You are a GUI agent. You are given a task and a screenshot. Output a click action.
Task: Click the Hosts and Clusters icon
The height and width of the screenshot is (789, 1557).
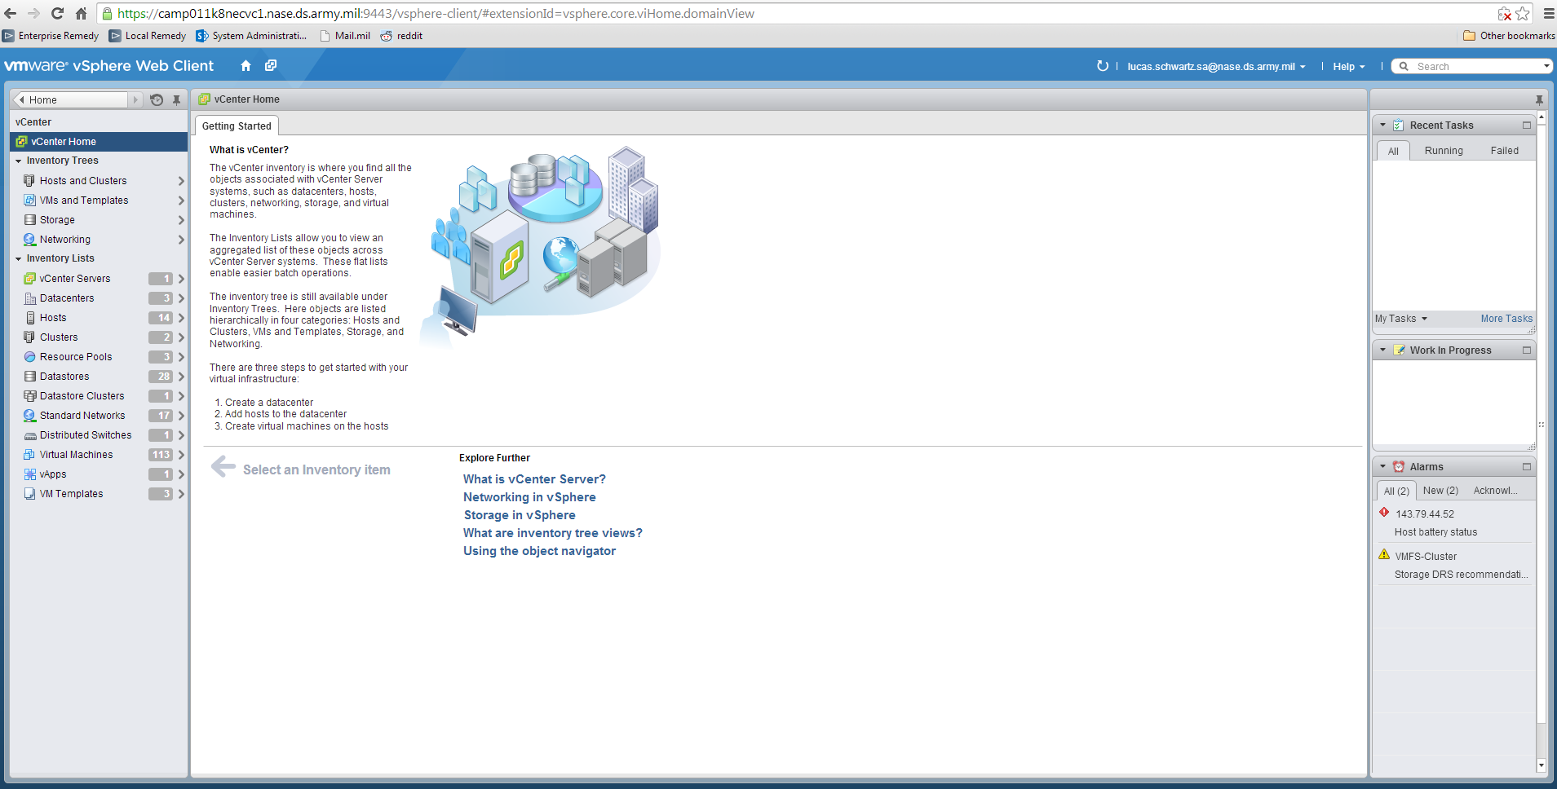coord(29,181)
